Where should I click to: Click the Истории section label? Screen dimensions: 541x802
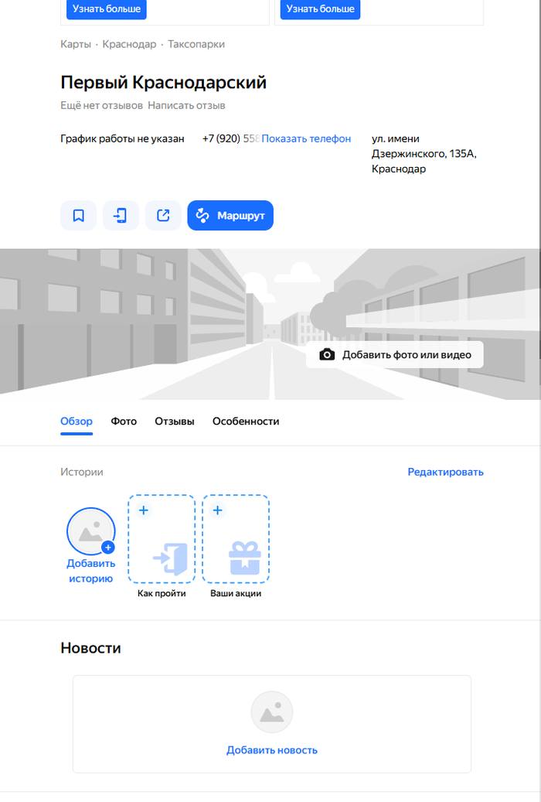(82, 472)
